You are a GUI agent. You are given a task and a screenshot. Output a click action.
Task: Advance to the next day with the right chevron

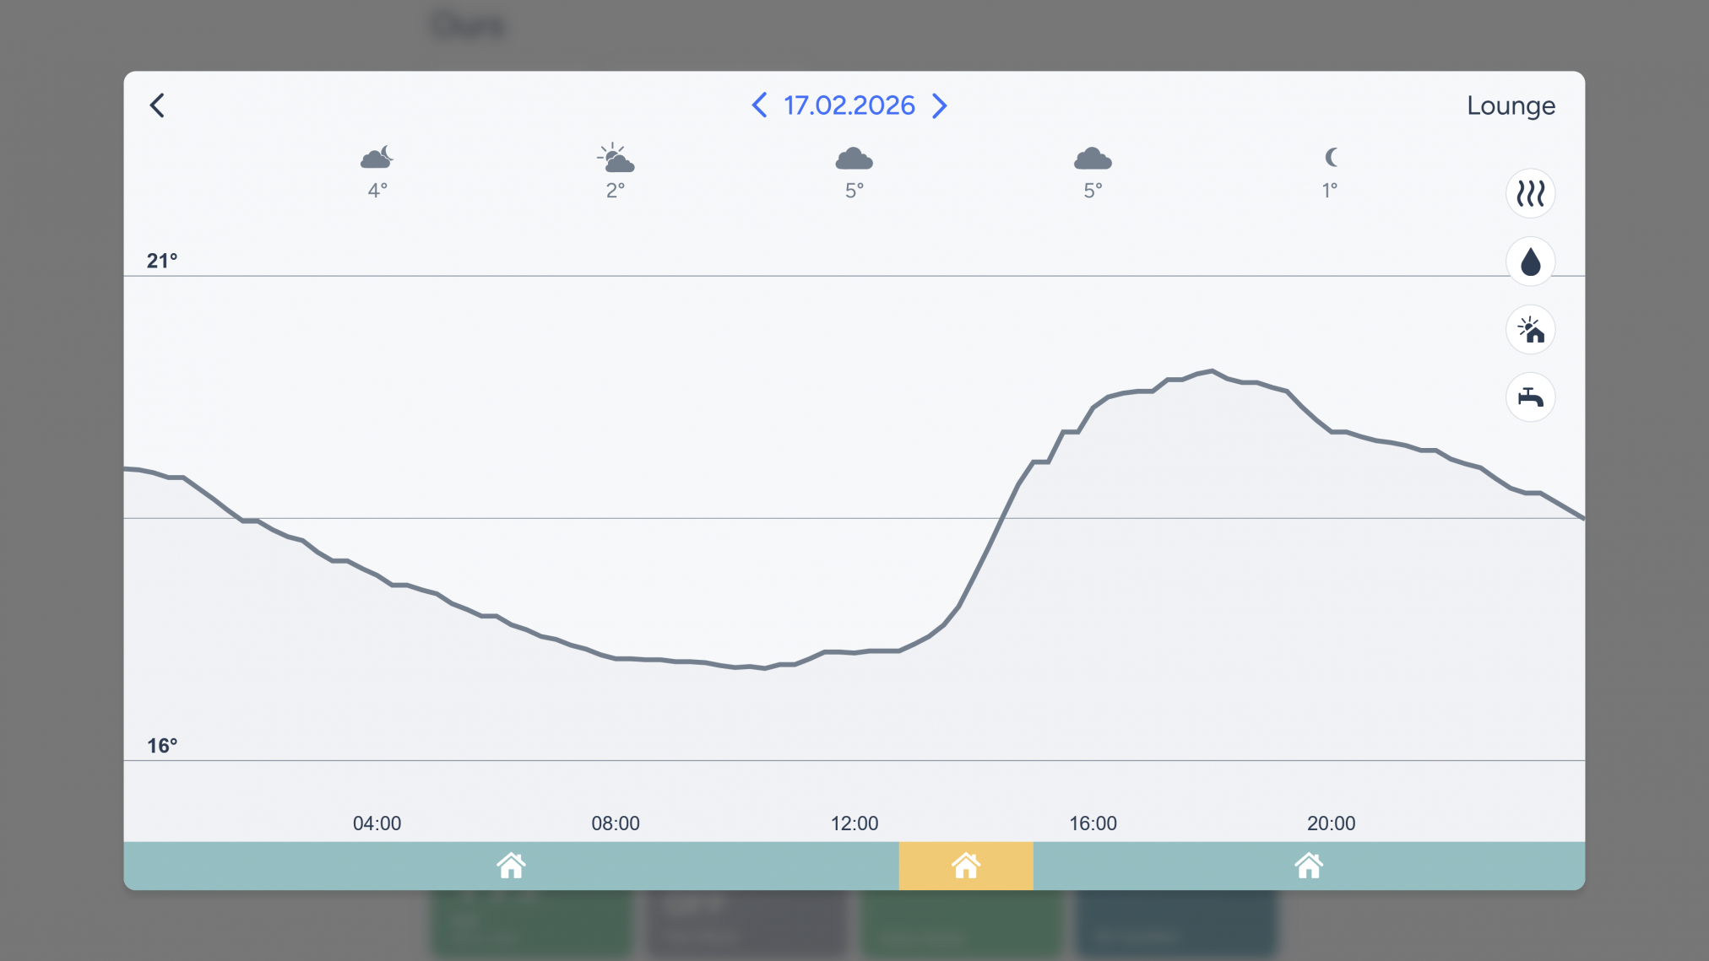click(x=940, y=105)
